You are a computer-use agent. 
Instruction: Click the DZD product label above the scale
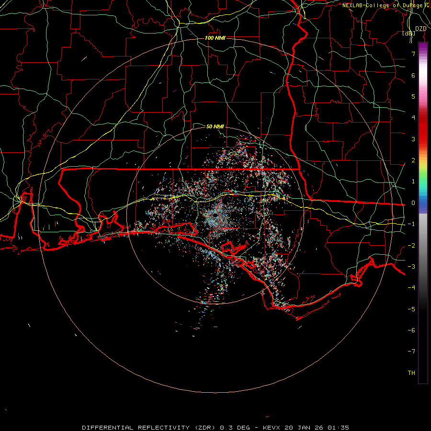tap(420, 29)
